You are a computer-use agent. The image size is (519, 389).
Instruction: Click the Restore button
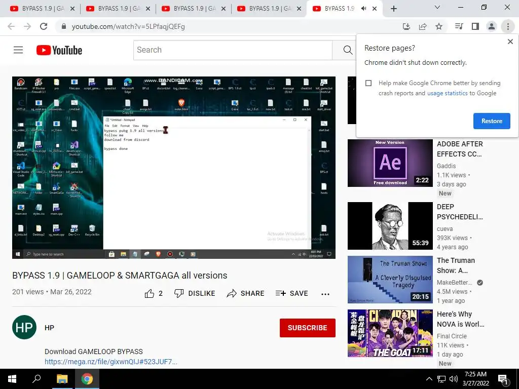(492, 121)
